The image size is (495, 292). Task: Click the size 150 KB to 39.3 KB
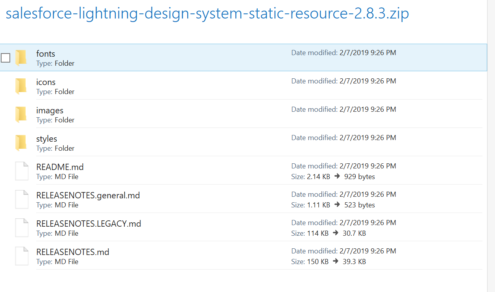(329, 262)
